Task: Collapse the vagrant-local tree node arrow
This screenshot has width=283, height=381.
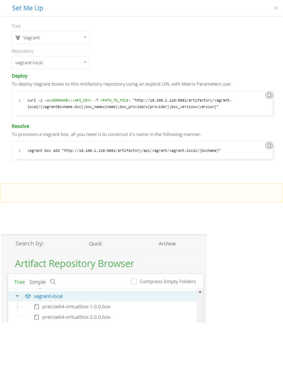Action: coord(17,296)
